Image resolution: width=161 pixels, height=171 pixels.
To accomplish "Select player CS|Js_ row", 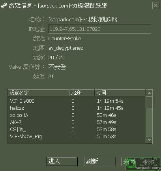I will 77,130.
